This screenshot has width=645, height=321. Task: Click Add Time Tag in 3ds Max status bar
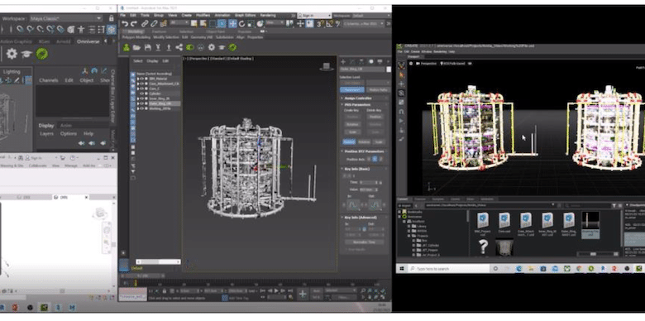pyautogui.click(x=239, y=299)
